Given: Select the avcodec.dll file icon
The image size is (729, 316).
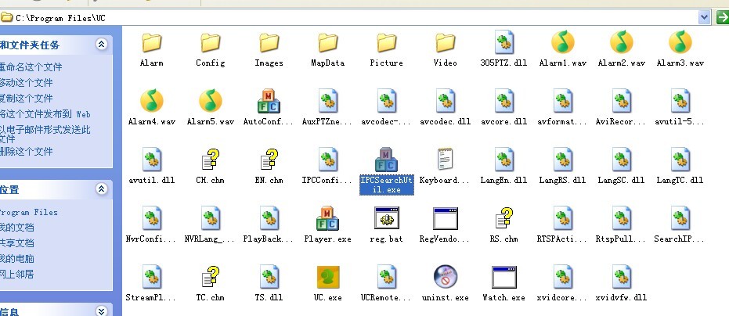Looking at the screenshot, I should pyautogui.click(x=446, y=101).
